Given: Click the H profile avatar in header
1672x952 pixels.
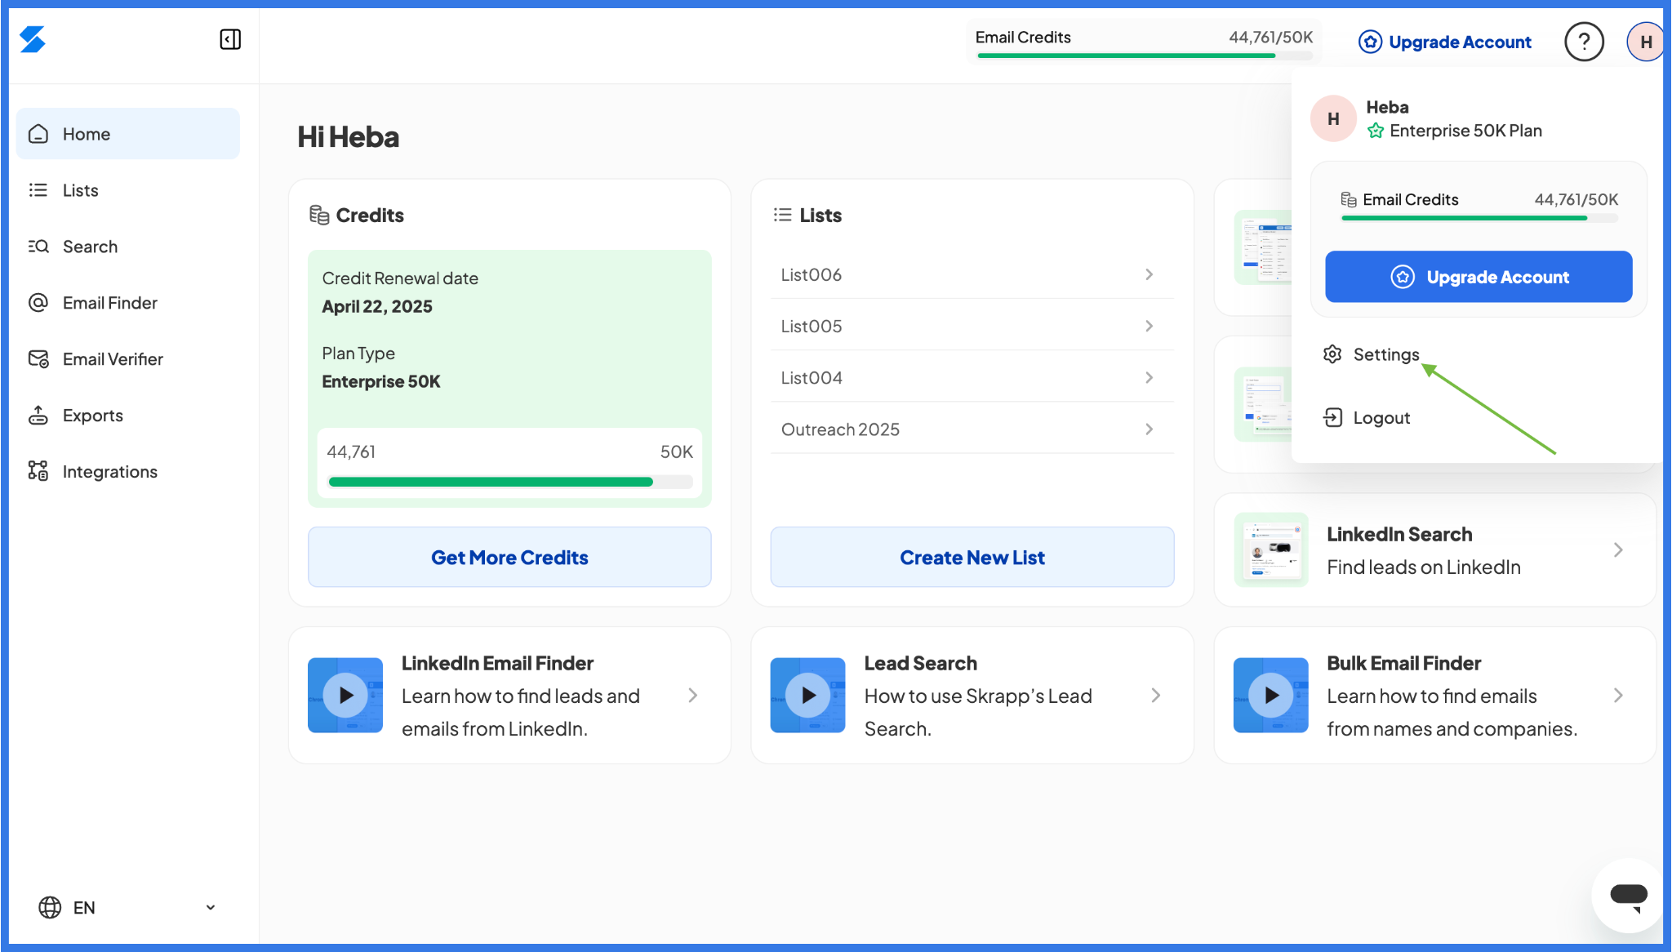Looking at the screenshot, I should [1645, 42].
